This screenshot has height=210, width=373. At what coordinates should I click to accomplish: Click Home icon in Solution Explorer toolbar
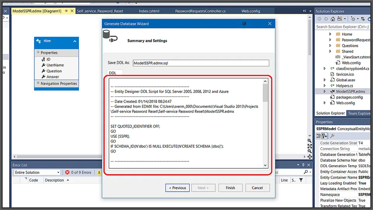tap(333, 19)
